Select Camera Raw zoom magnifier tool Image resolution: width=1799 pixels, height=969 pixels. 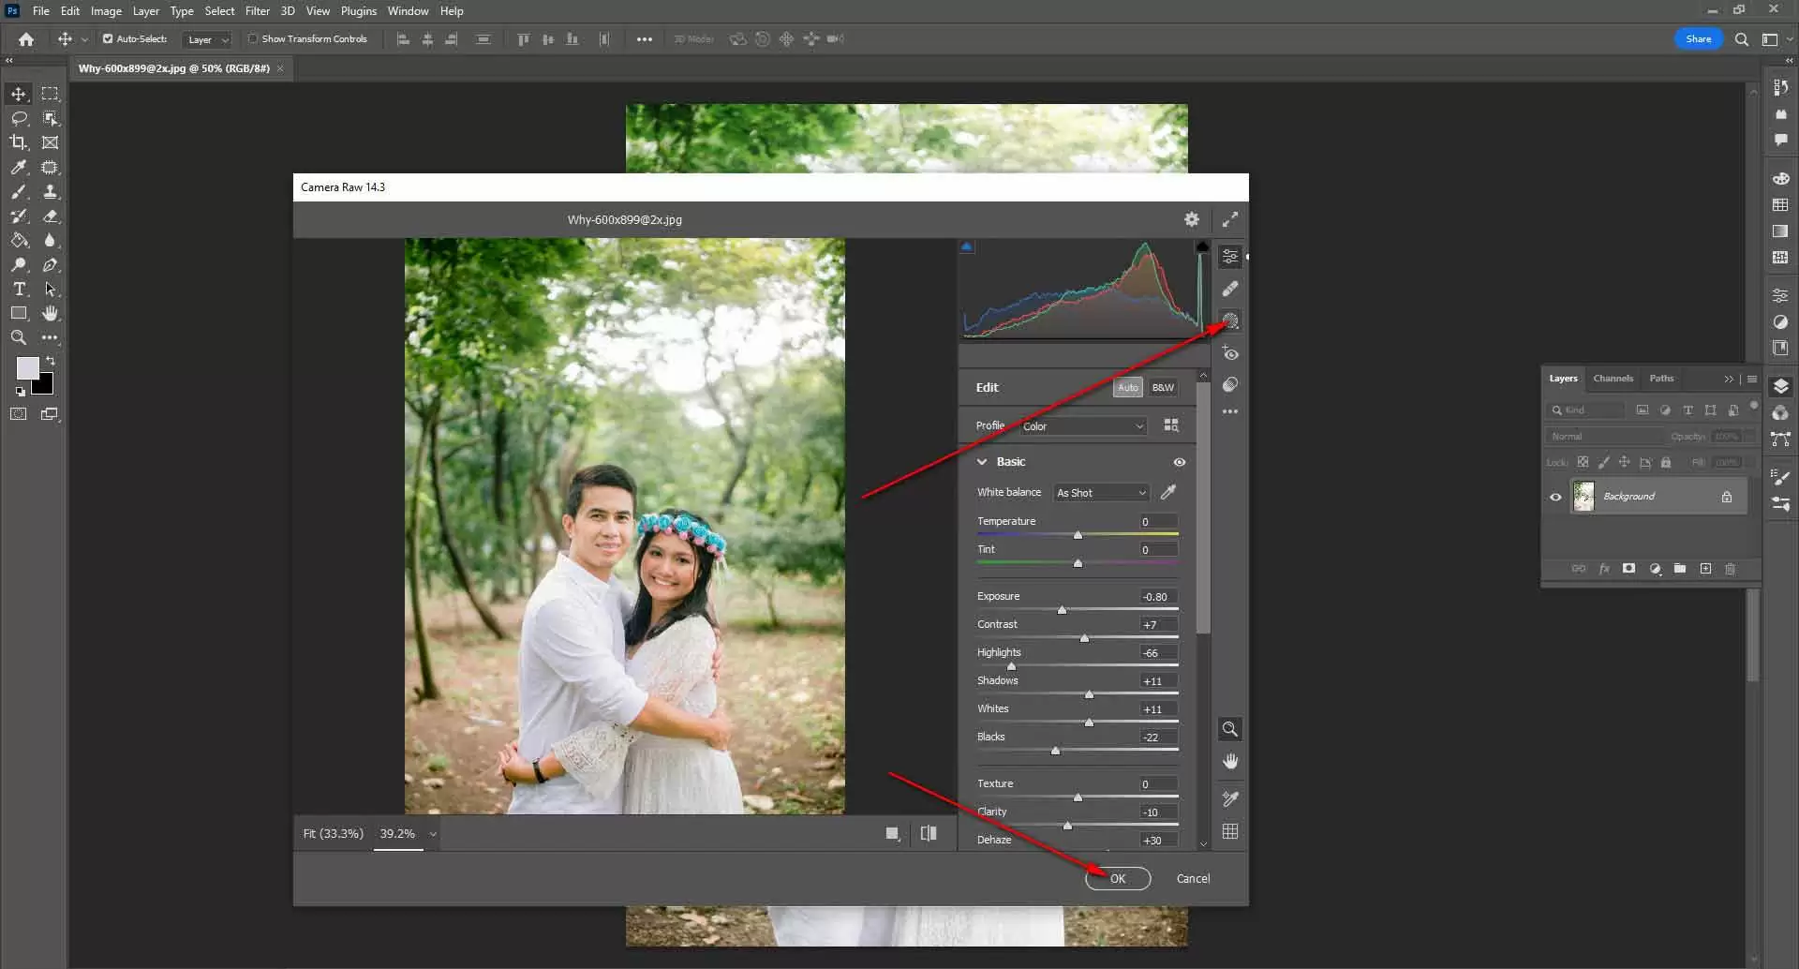1230,729
